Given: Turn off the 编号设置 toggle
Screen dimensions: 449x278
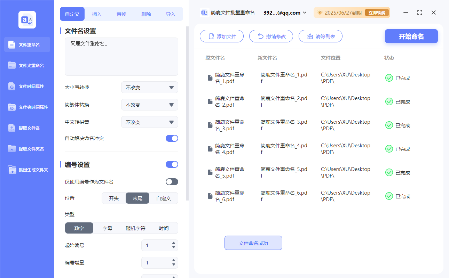Looking at the screenshot, I should (x=172, y=164).
